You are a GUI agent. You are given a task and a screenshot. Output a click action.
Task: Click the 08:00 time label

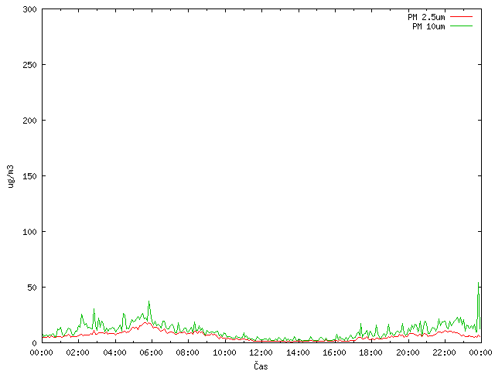pos(187,352)
